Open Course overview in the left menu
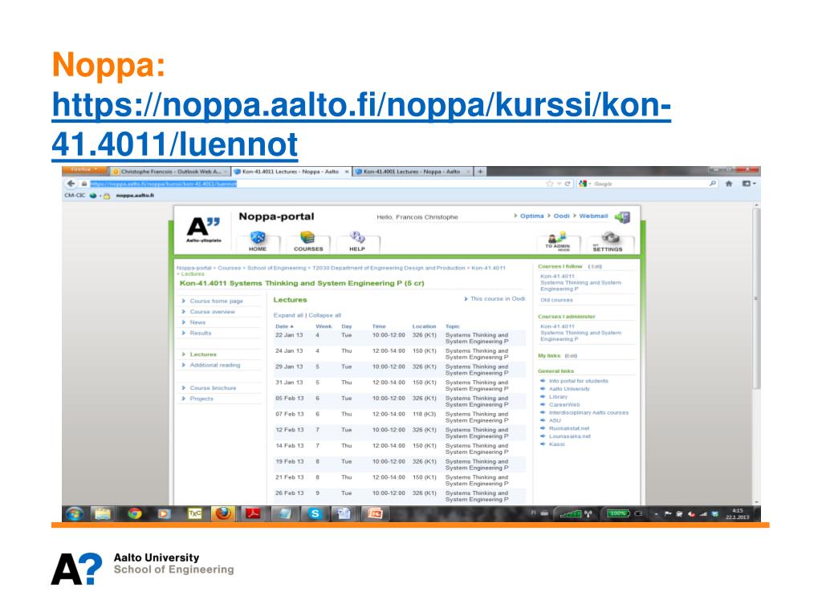This screenshot has width=822, height=616. point(212,312)
